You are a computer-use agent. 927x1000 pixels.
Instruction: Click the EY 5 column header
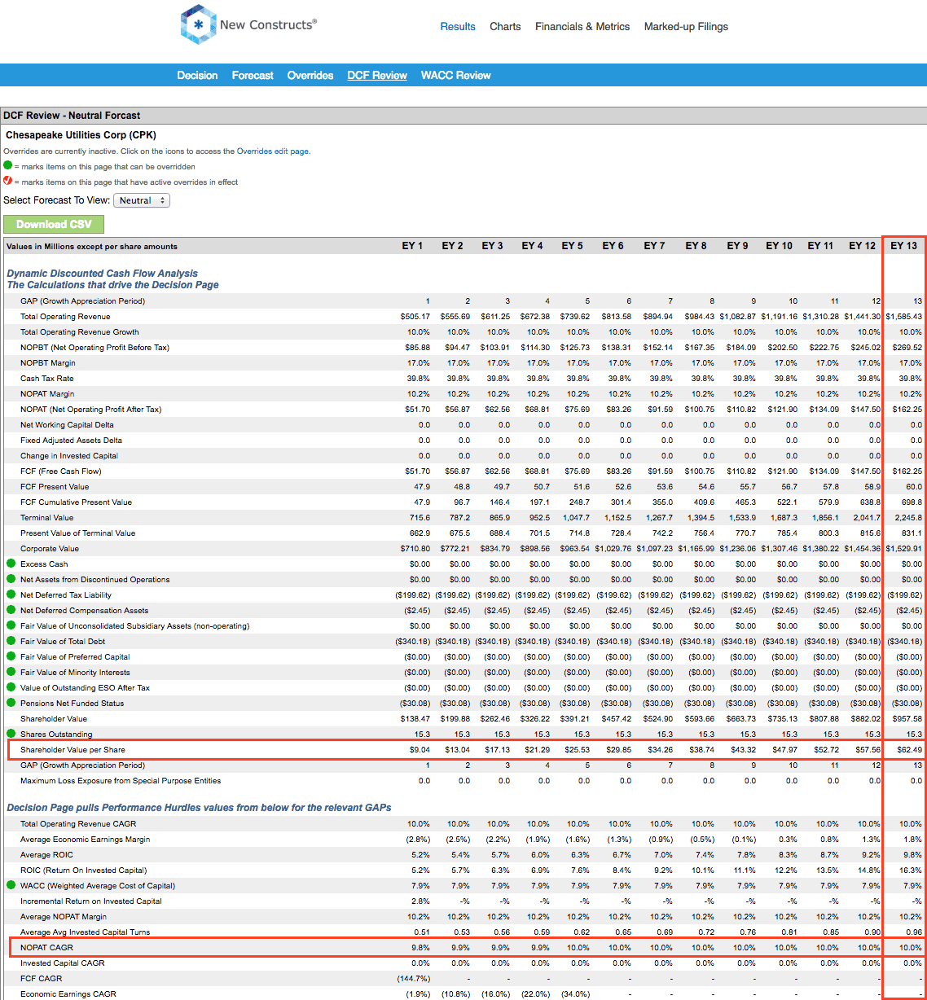pyautogui.click(x=573, y=246)
